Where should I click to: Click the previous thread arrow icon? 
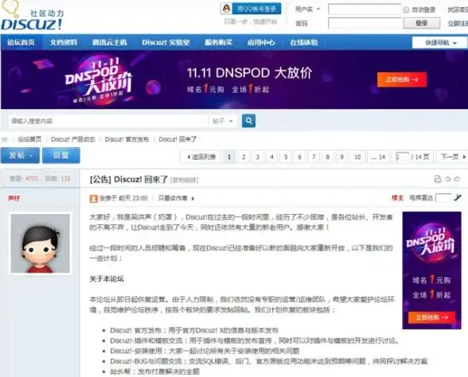pyautogui.click(x=447, y=179)
